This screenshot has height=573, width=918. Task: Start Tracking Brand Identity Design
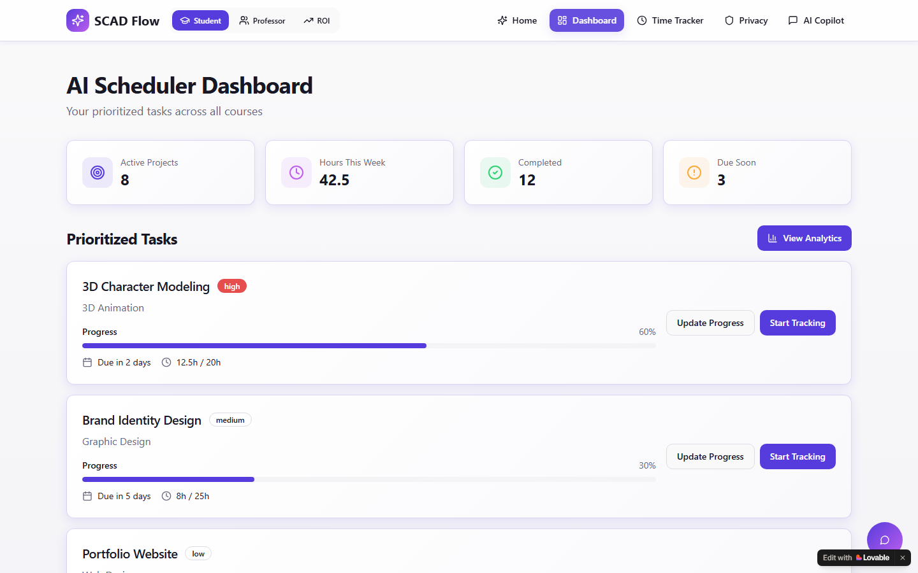click(798, 456)
